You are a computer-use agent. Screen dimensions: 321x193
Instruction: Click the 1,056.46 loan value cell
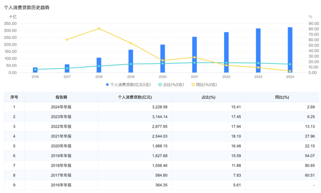(x=135, y=166)
